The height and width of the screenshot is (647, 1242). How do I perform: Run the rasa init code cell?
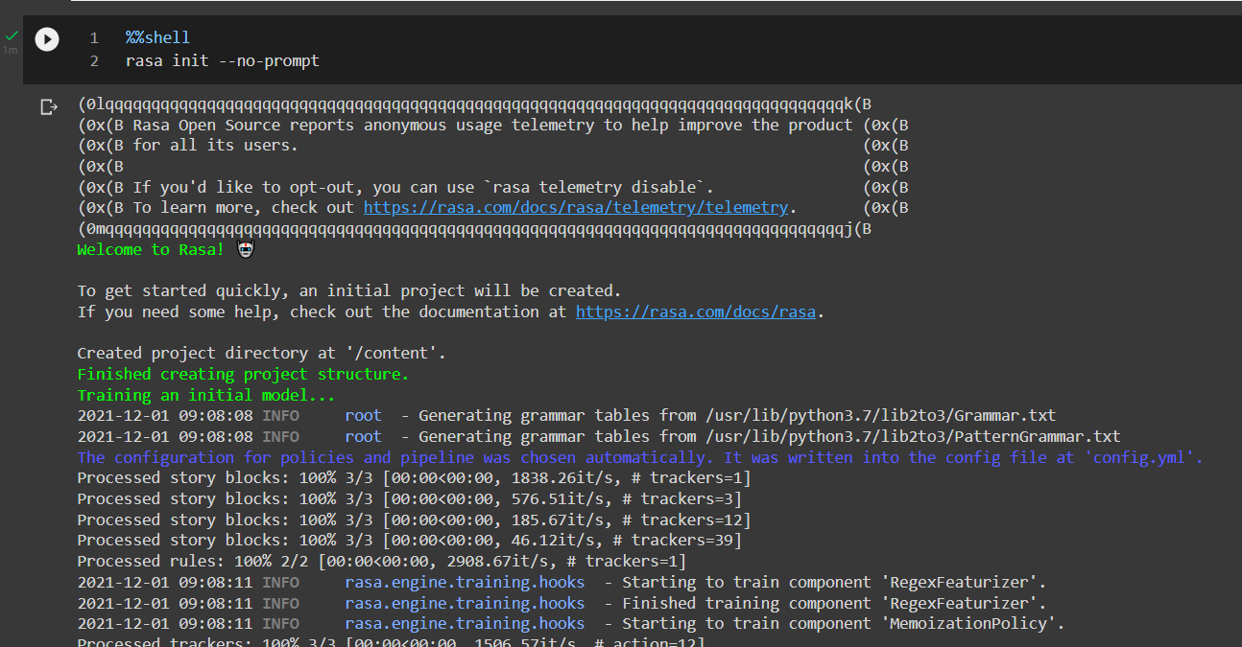pyautogui.click(x=47, y=39)
